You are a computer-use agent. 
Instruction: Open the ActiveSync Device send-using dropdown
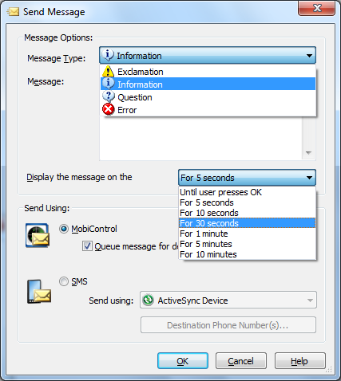228,300
